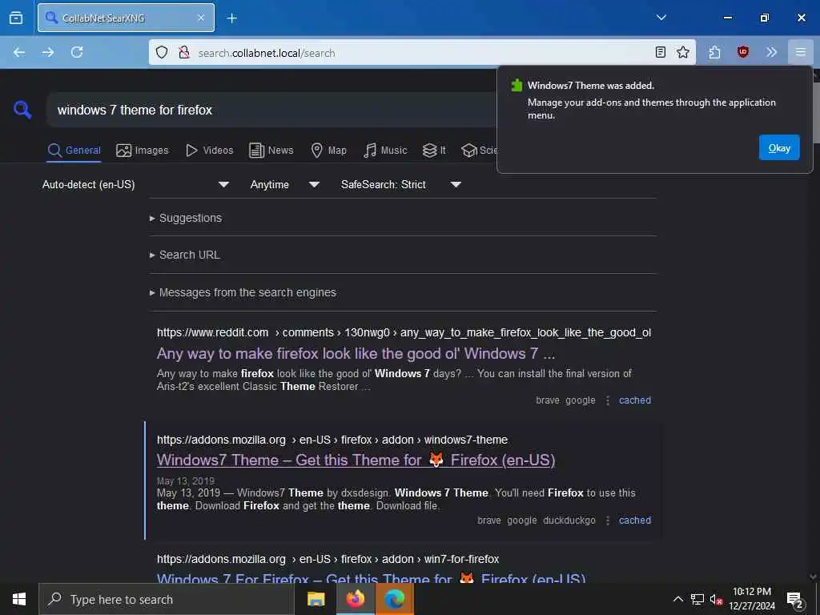Switch to the Music tab

385,151
